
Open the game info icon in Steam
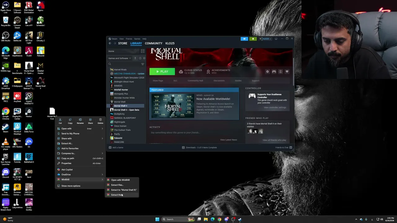point(280,72)
